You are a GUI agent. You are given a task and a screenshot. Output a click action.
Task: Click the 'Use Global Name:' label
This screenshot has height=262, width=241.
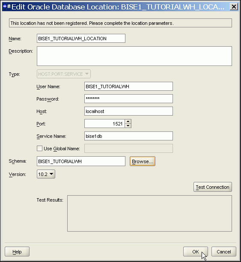62,149
